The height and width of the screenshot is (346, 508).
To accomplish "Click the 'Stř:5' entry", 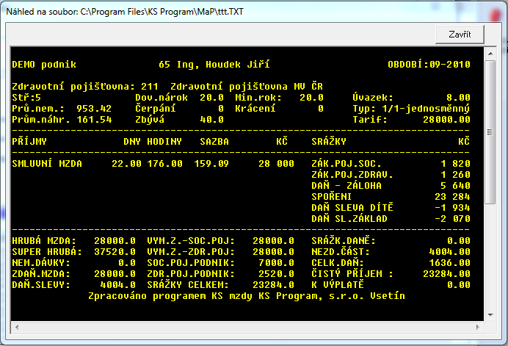I will click(26, 97).
